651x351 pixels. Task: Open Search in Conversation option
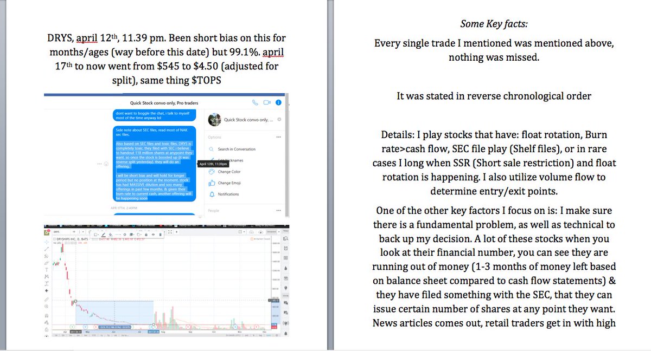(232, 149)
